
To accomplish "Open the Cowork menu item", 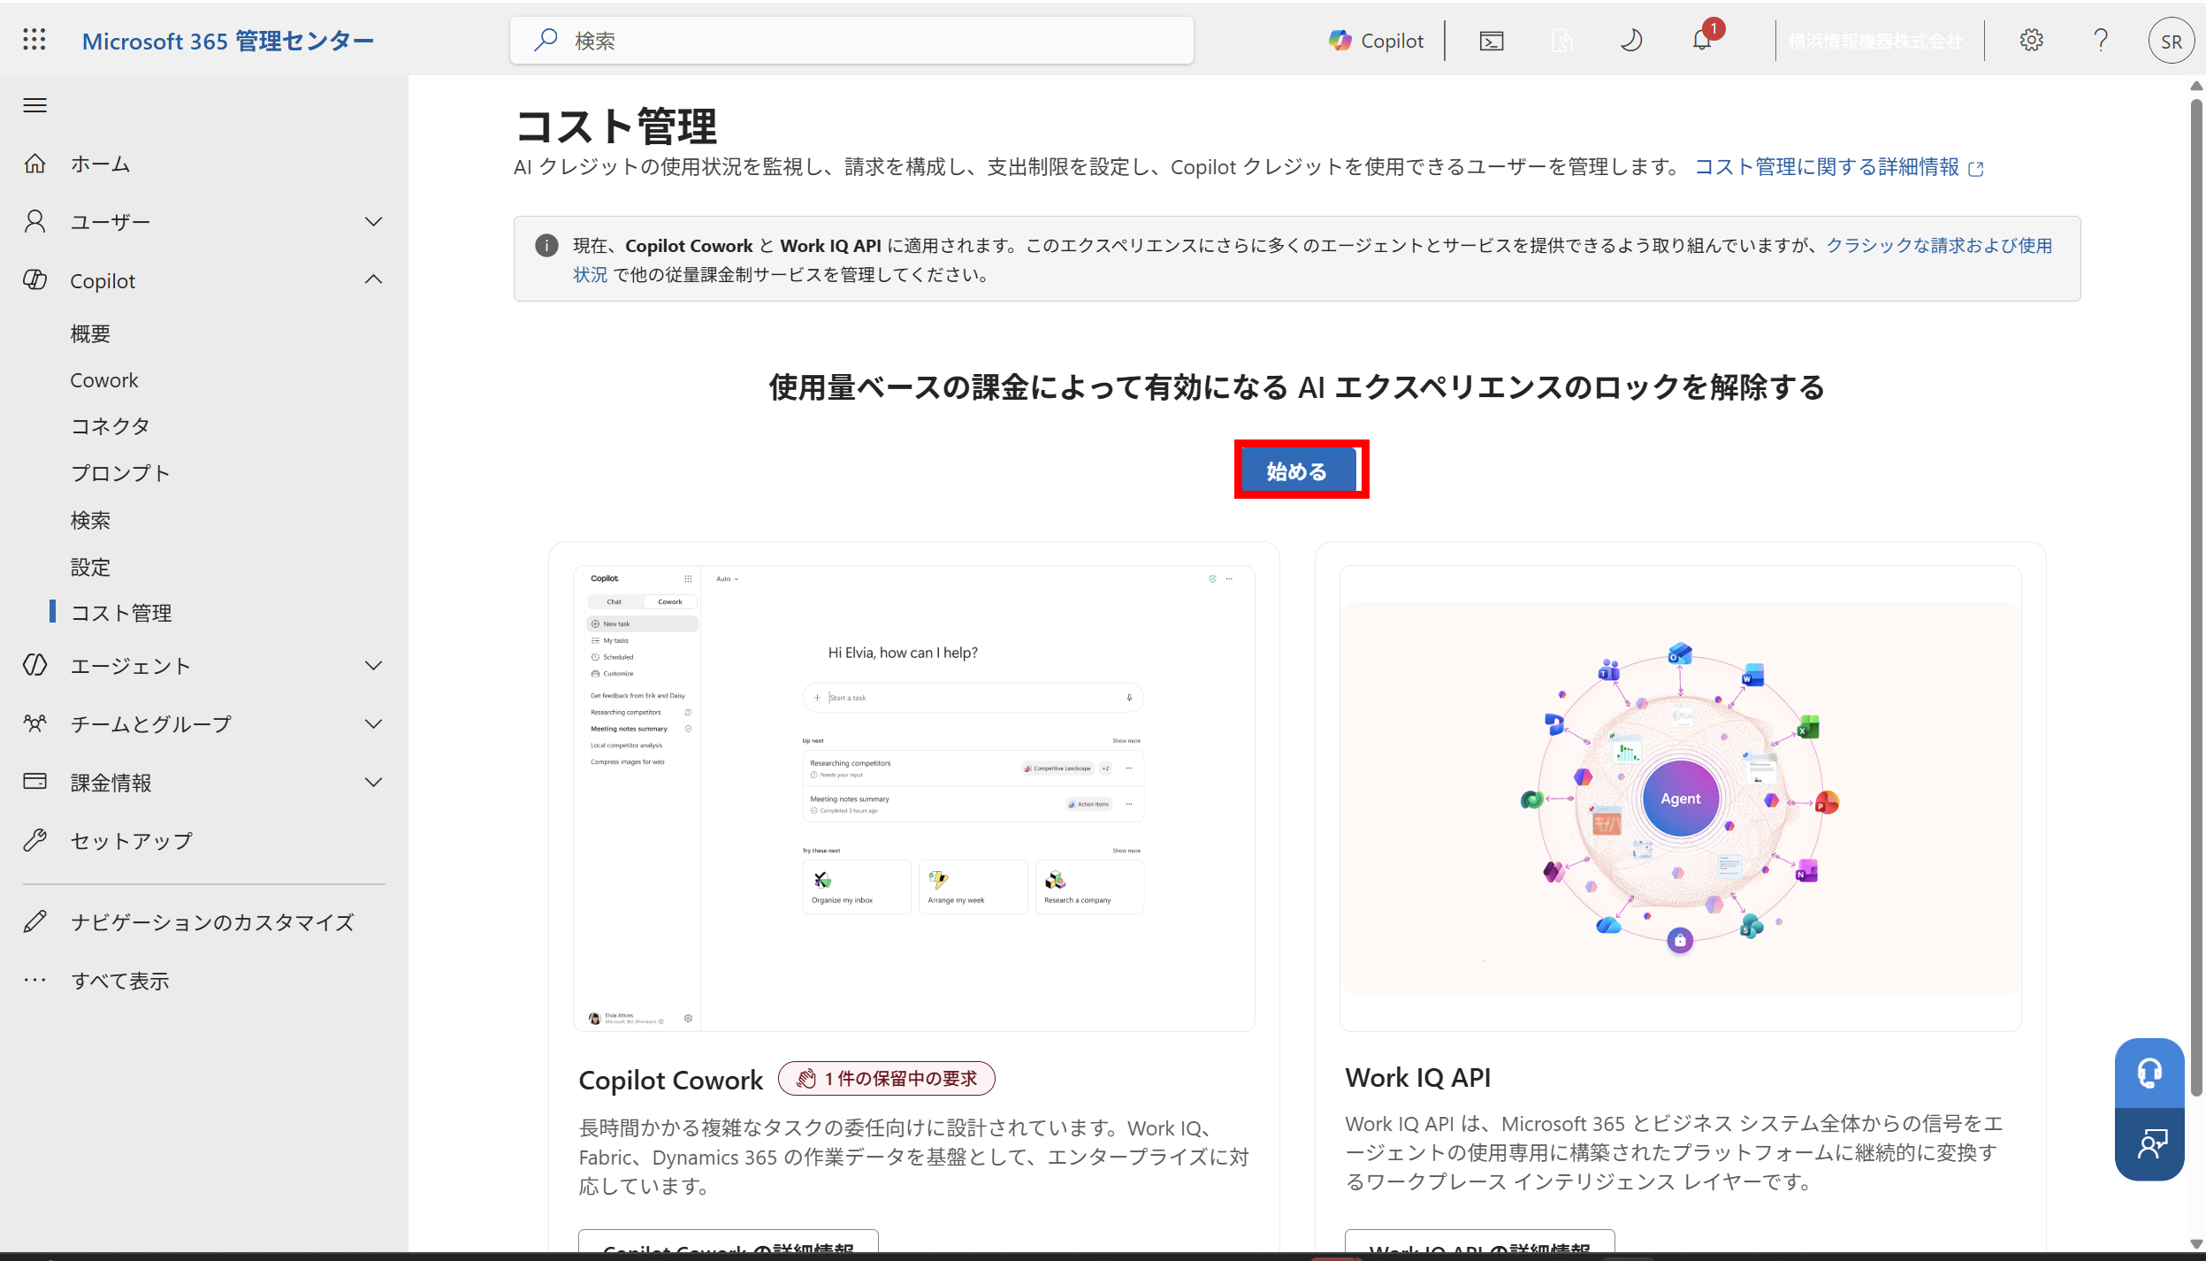I will tap(104, 380).
